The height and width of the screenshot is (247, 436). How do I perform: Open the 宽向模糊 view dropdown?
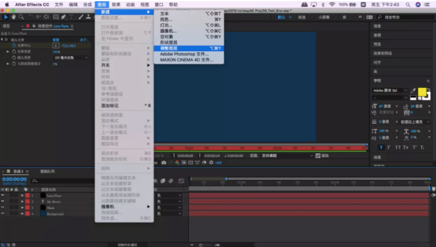pos(287,156)
